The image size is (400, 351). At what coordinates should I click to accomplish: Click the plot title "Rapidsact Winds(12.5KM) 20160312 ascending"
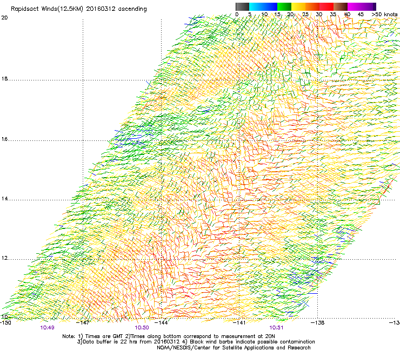(79, 9)
